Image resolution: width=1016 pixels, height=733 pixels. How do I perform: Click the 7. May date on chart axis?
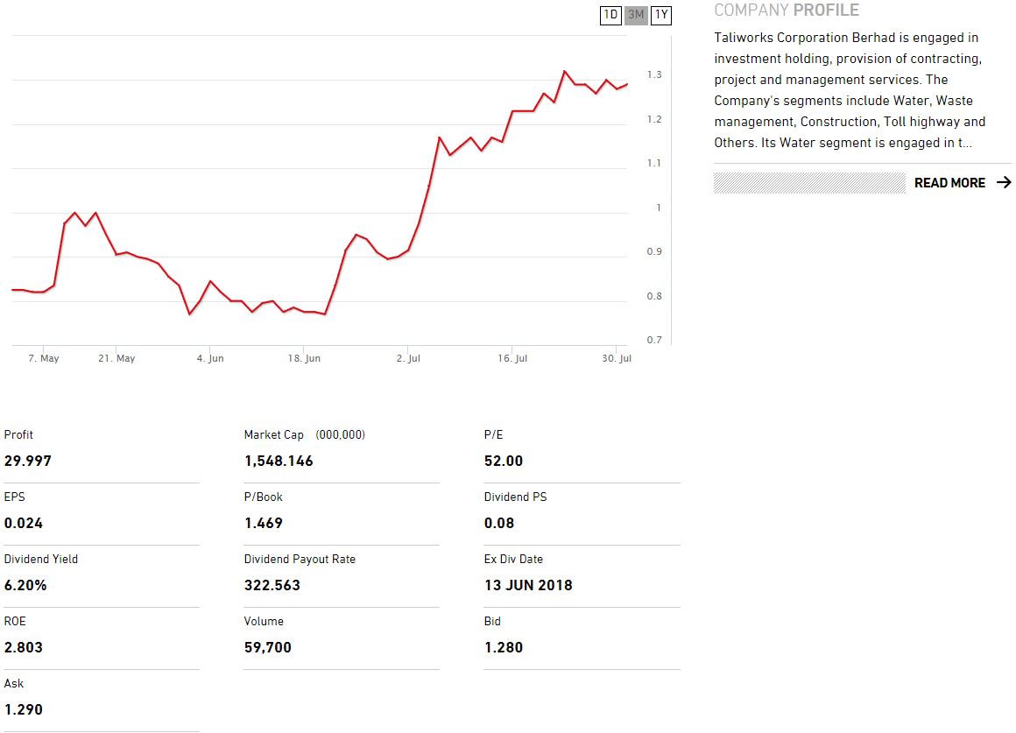44,359
